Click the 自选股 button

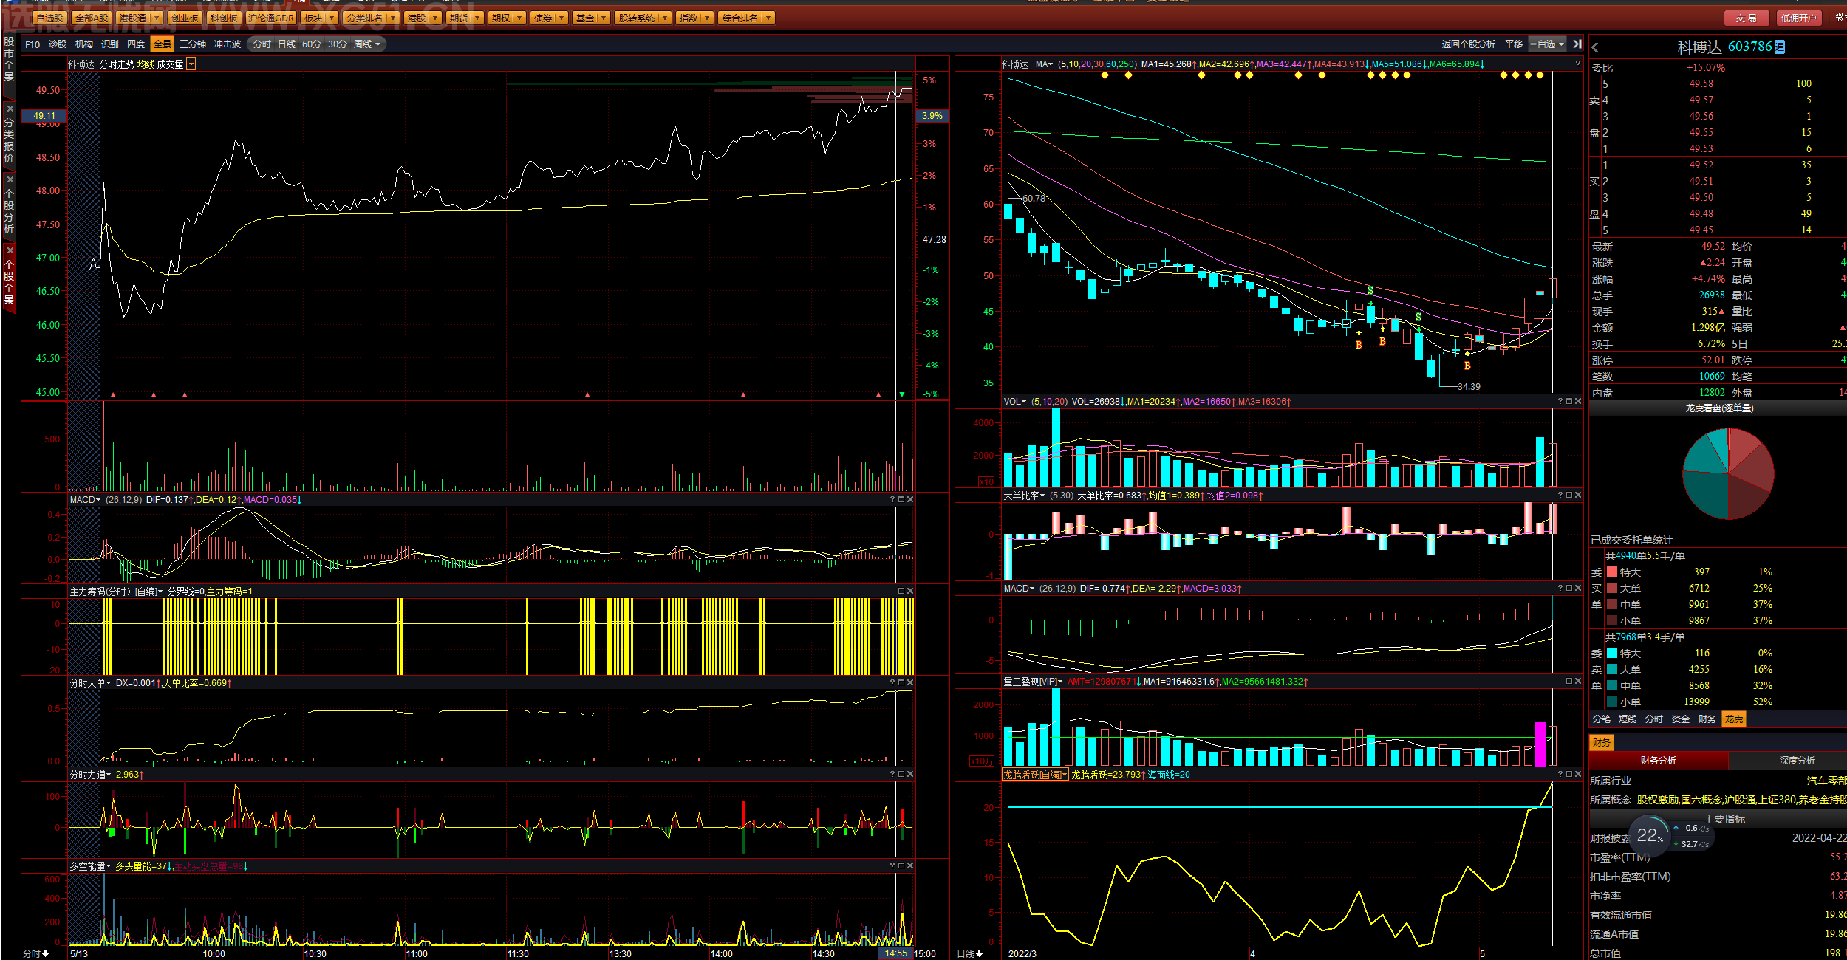50,18
